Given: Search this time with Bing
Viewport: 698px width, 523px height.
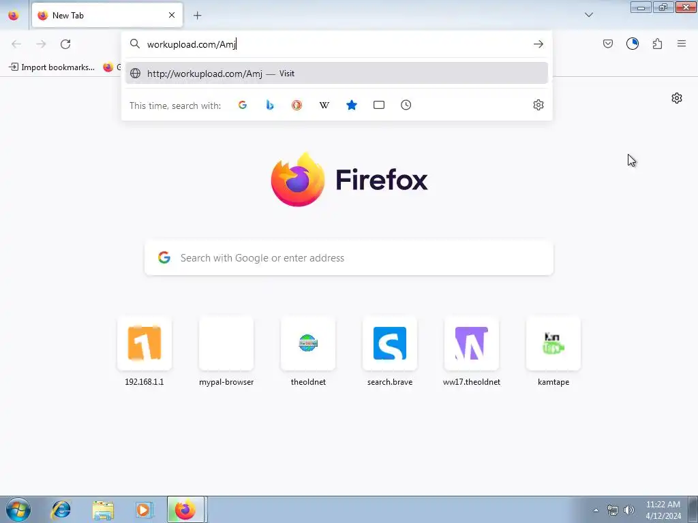Looking at the screenshot, I should (x=270, y=105).
